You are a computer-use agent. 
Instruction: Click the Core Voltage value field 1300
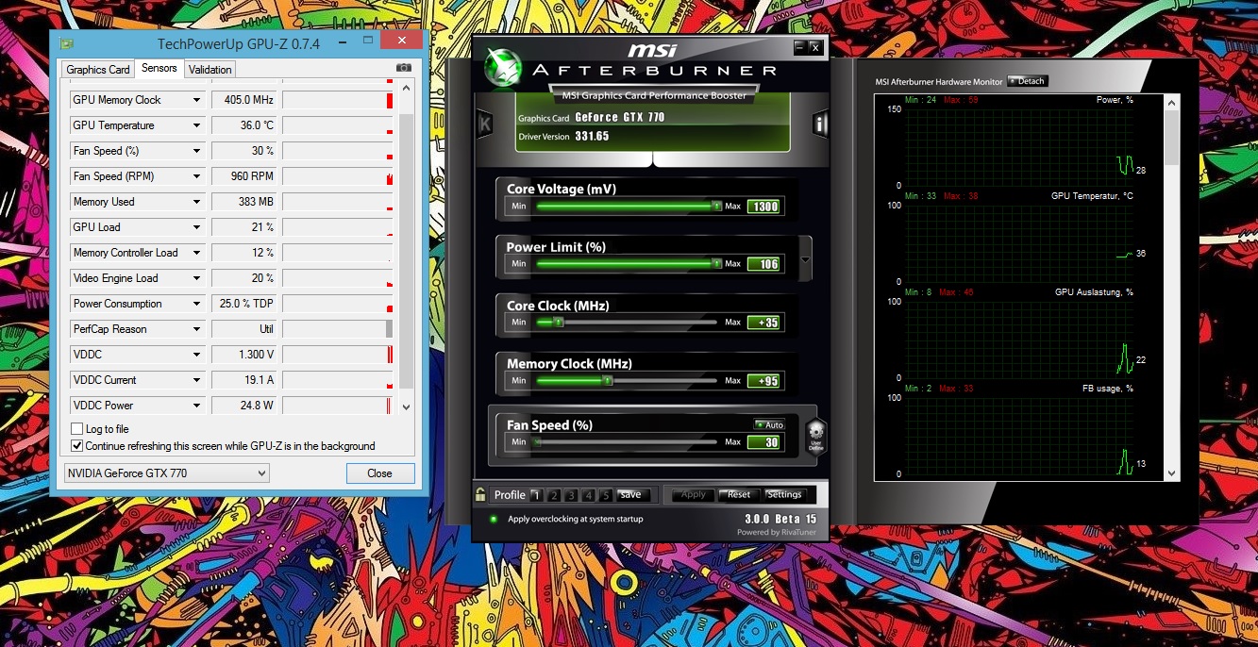tap(763, 207)
